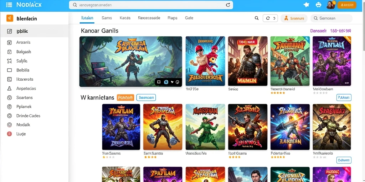Viewport: 365px width, 182px height.
Task: Open the hamburger menu beside Nodlacx
Action: (x=9, y=5)
